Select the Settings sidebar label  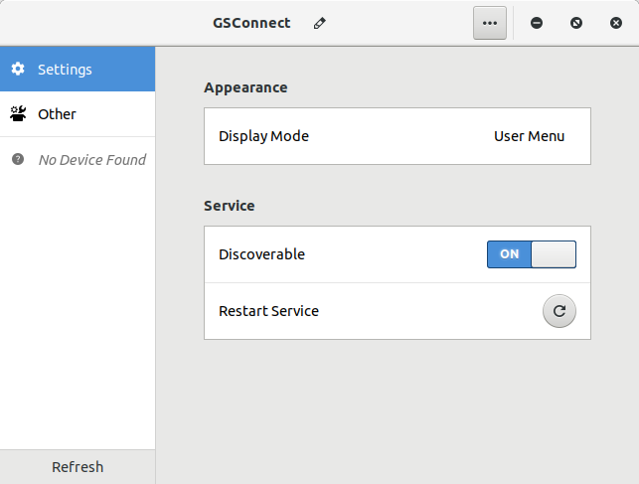pos(65,70)
